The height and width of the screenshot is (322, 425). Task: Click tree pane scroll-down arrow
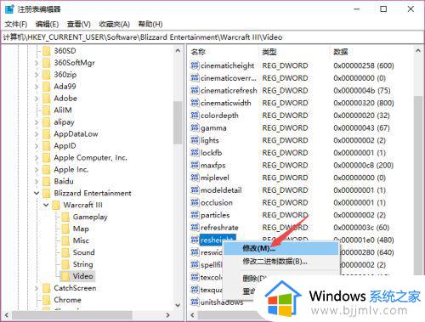click(x=178, y=305)
